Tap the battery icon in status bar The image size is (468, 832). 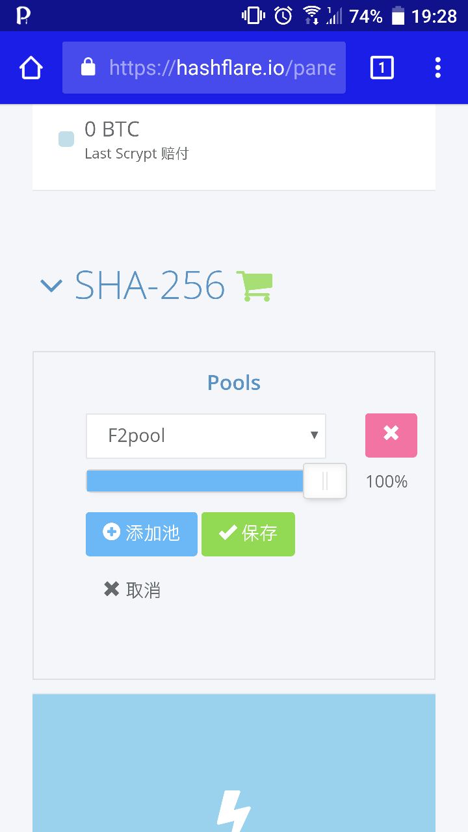point(398,16)
